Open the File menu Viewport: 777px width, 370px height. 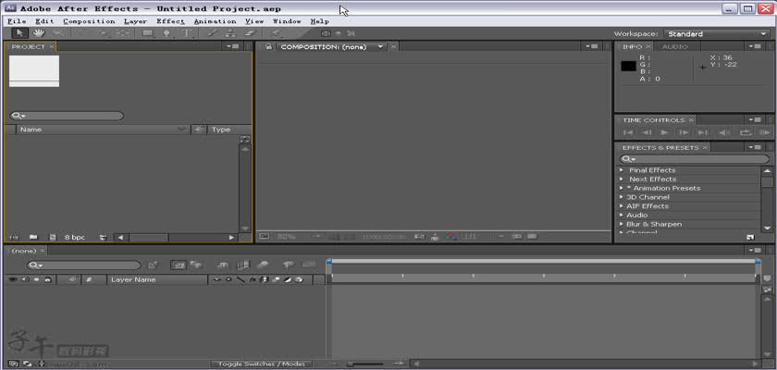pos(17,21)
